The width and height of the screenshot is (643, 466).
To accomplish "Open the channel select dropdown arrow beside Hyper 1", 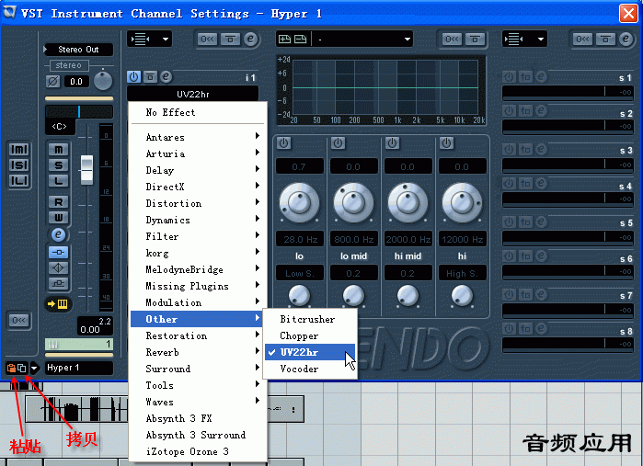I will tap(34, 368).
